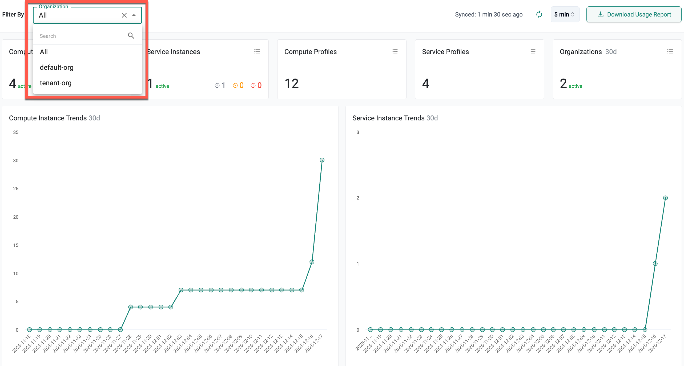The width and height of the screenshot is (684, 366).
Task: Open the Organizations card list icon
Action: coord(670,51)
